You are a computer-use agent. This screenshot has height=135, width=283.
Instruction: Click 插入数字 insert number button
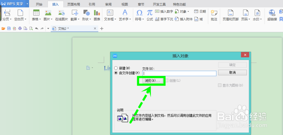(164, 12)
